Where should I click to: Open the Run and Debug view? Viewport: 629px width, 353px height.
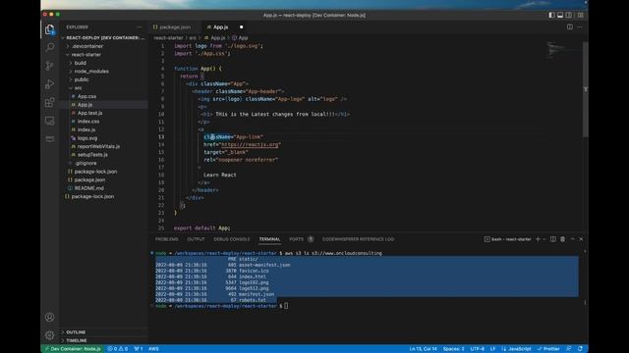pyautogui.click(x=50, y=84)
